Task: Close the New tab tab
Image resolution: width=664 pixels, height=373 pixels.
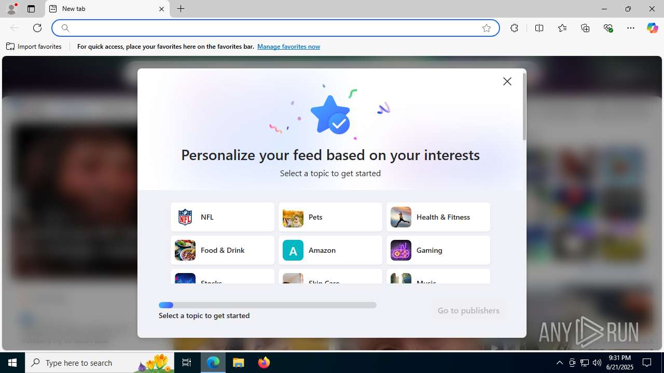Action: [x=161, y=9]
